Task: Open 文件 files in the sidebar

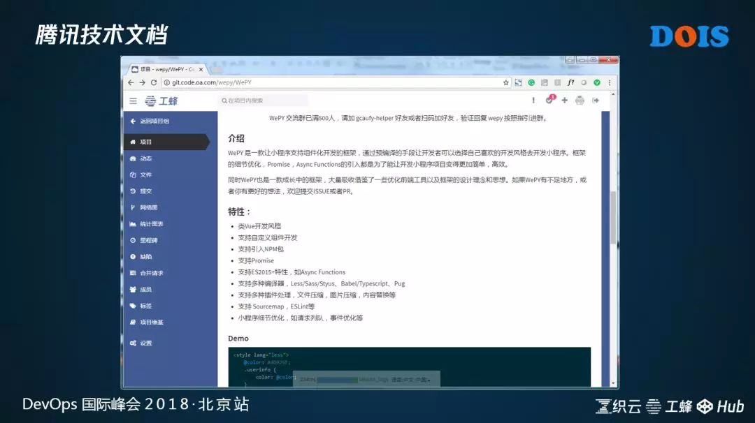Action: tap(141, 175)
